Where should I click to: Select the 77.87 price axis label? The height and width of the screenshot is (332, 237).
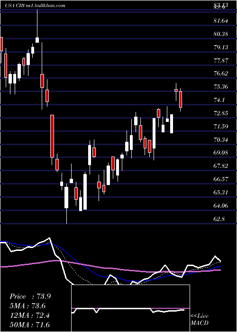click(221, 61)
